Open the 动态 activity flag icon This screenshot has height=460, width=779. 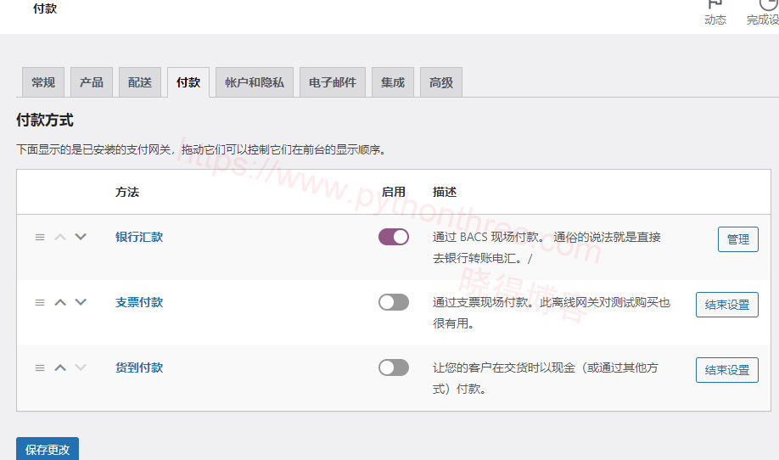click(715, 5)
